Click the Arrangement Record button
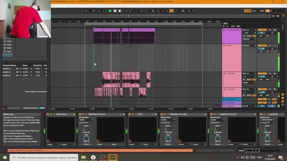Viewport: 287px width, 161px height. tap(120, 11)
